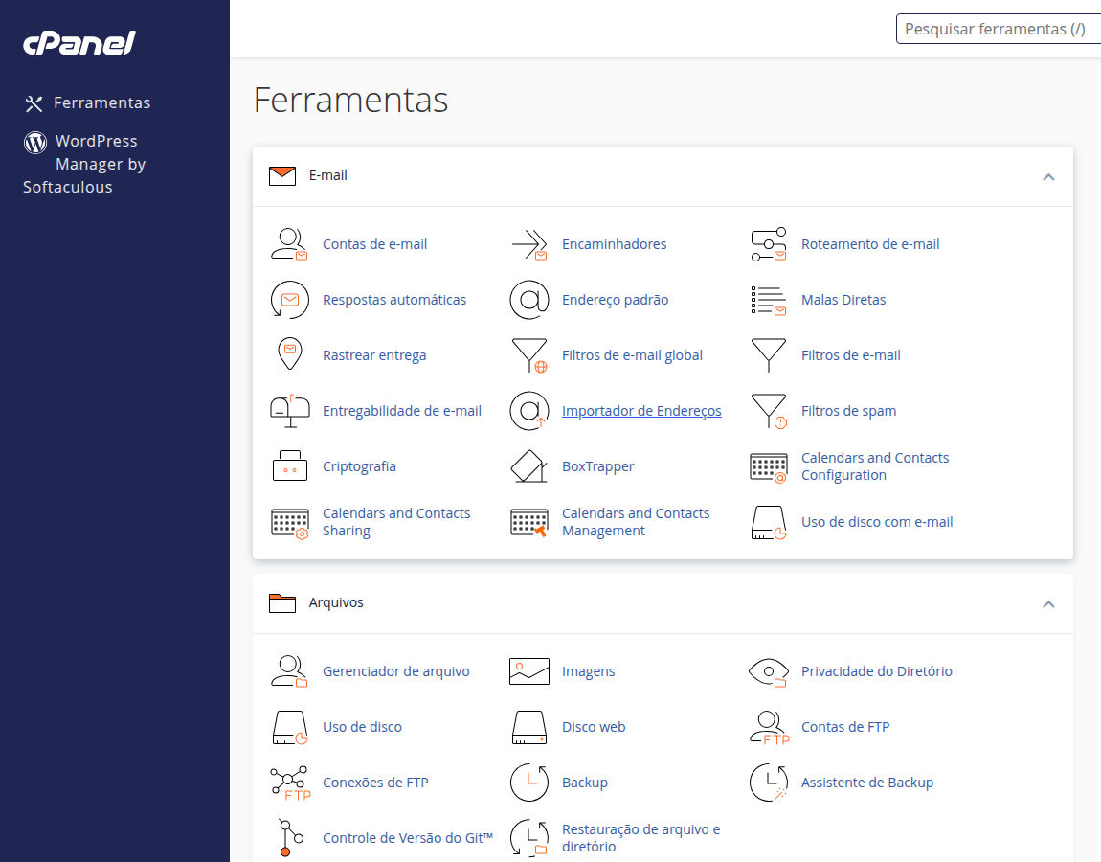Go to the Disco web link
Image resolution: width=1101 pixels, height=862 pixels.
click(594, 727)
